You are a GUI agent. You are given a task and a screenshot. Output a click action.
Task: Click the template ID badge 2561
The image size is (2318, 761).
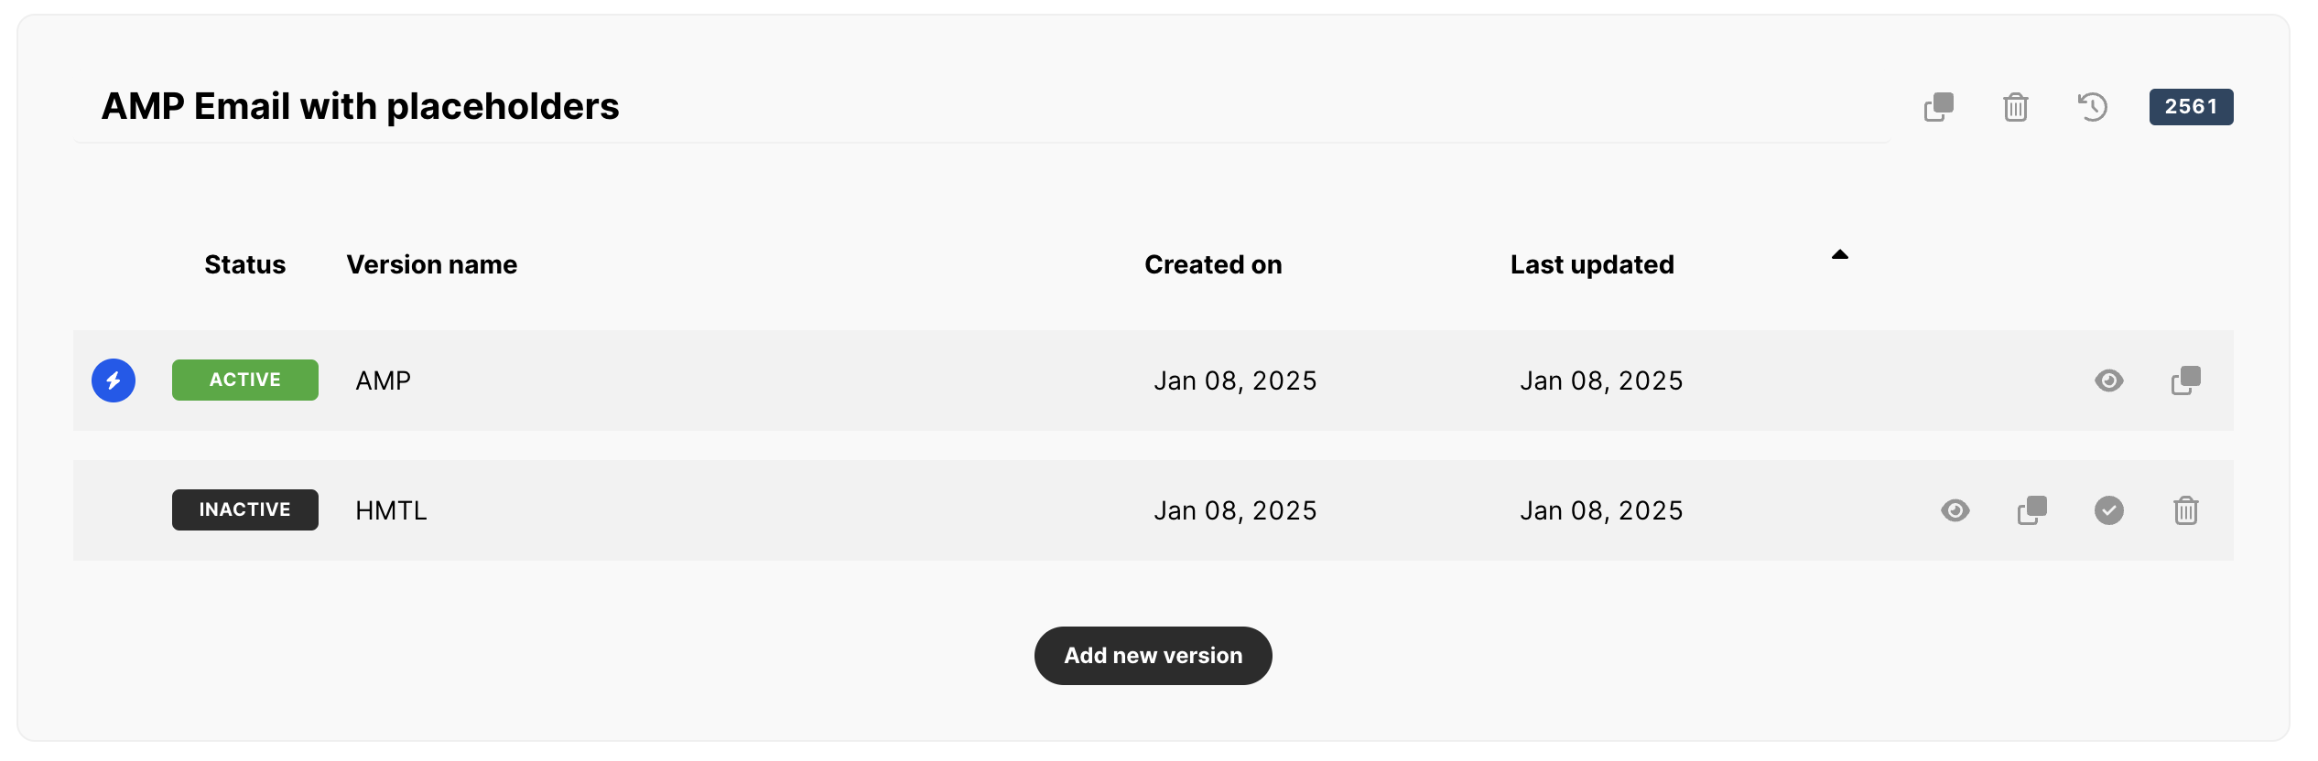tap(2190, 107)
